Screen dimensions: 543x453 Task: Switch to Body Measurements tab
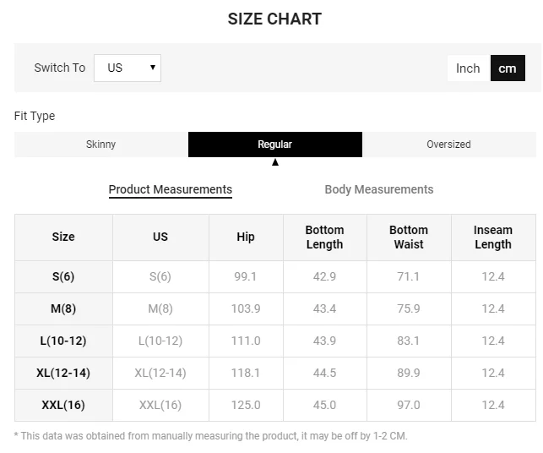point(379,189)
